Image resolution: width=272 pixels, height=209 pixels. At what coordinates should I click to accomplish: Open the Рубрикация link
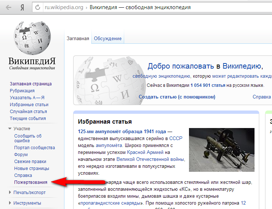coord(22,91)
